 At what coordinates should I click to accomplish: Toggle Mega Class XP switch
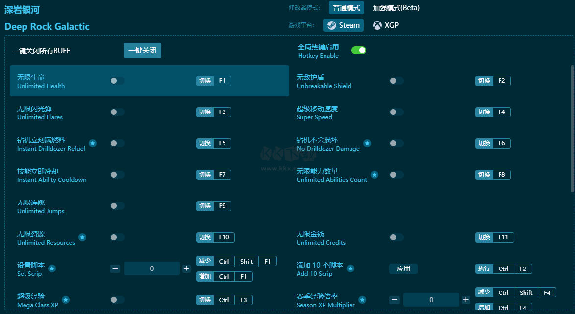point(117,300)
